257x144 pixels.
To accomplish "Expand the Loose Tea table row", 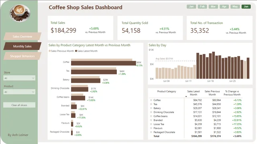I will click(151, 124).
